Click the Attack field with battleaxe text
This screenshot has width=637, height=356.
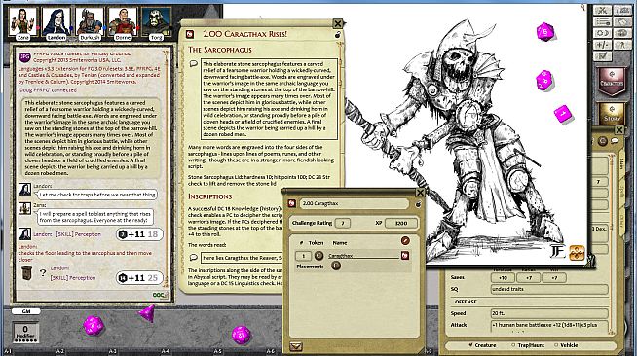click(x=549, y=326)
